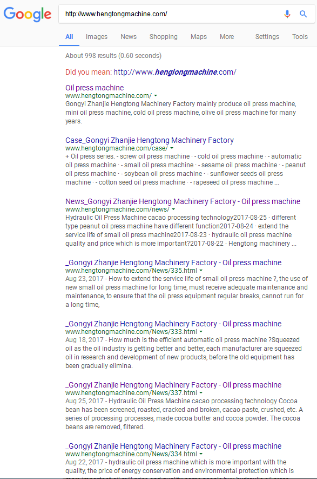Click 'About 998 results (0.60 seconds)' text
The image size is (317, 479).
point(113,56)
